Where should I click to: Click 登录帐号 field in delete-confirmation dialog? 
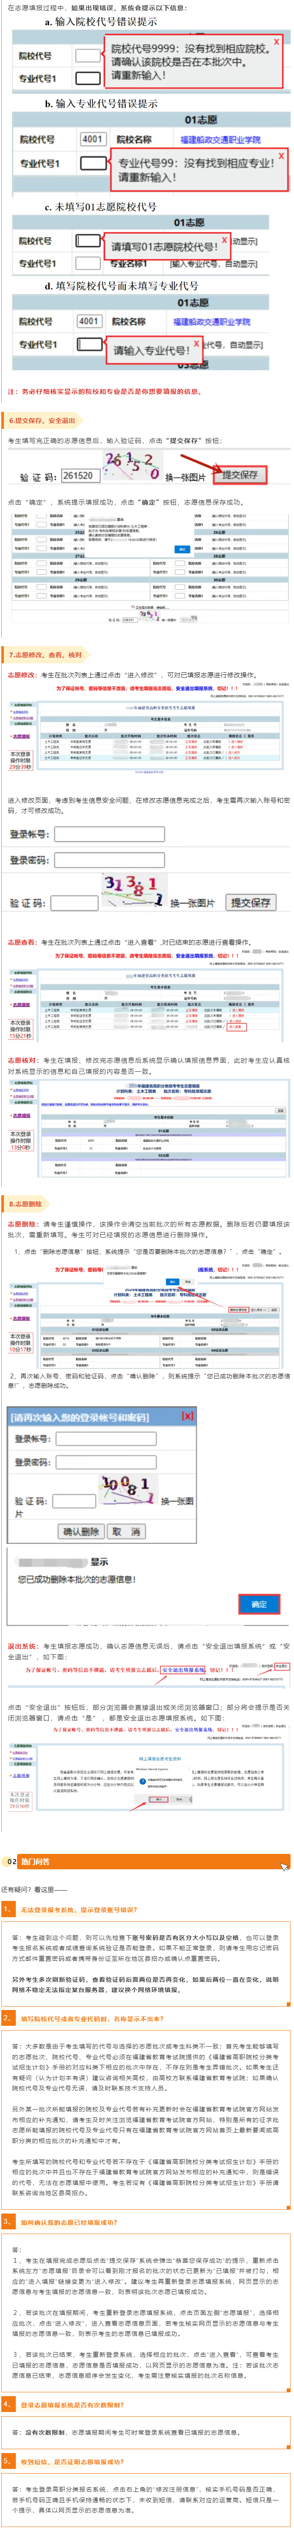(x=106, y=1439)
